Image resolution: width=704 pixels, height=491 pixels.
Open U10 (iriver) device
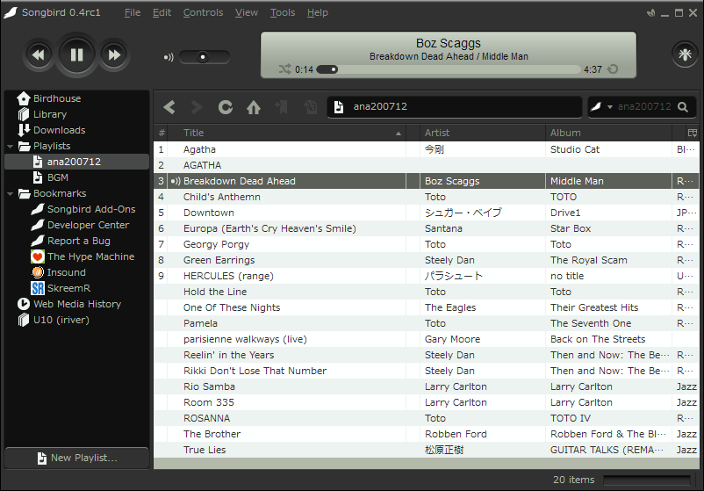tap(61, 320)
